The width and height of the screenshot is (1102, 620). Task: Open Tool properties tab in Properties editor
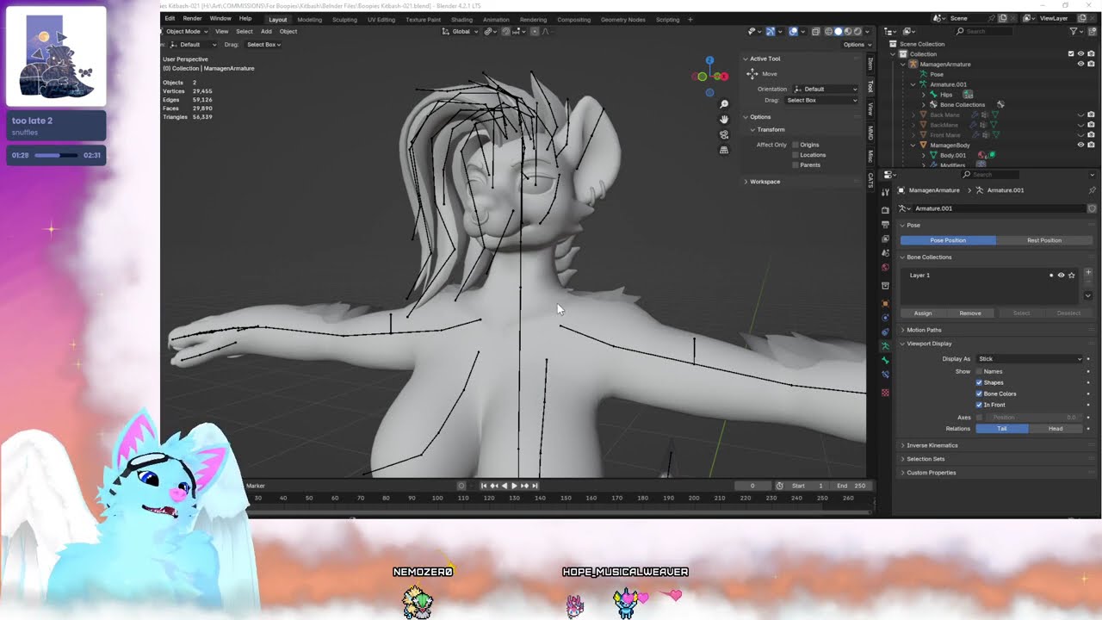(x=885, y=192)
